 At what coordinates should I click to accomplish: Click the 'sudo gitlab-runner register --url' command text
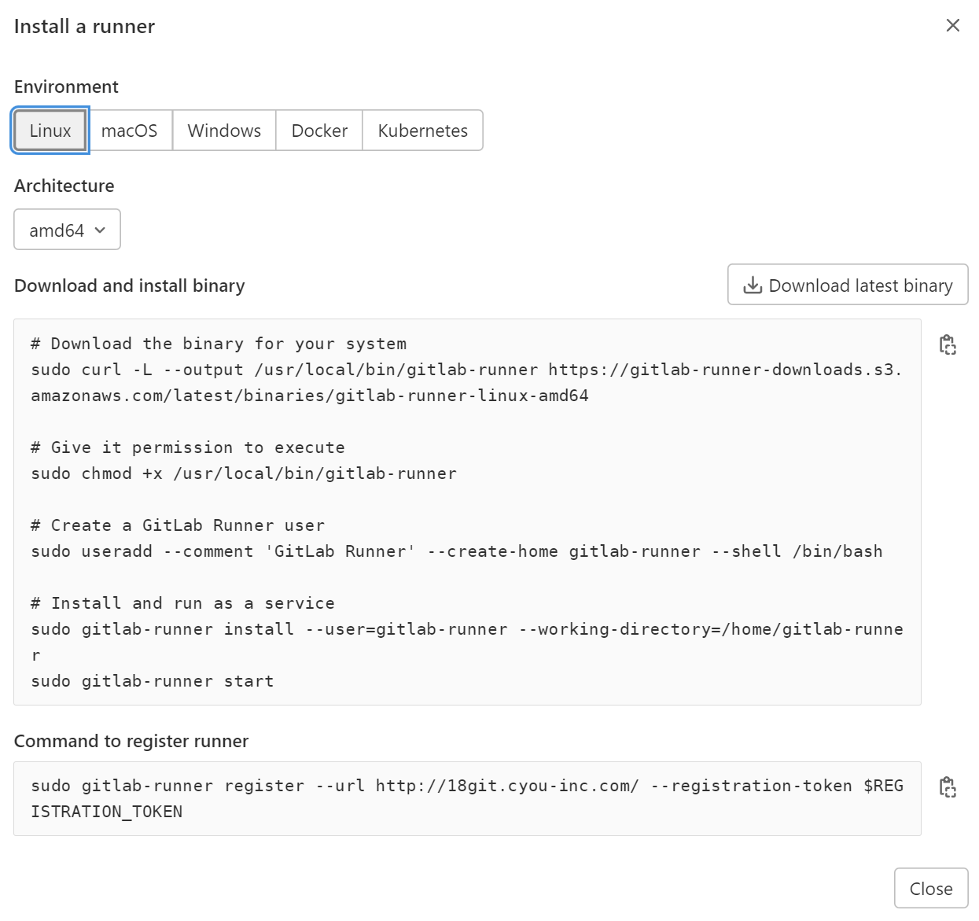pyautogui.click(x=467, y=798)
